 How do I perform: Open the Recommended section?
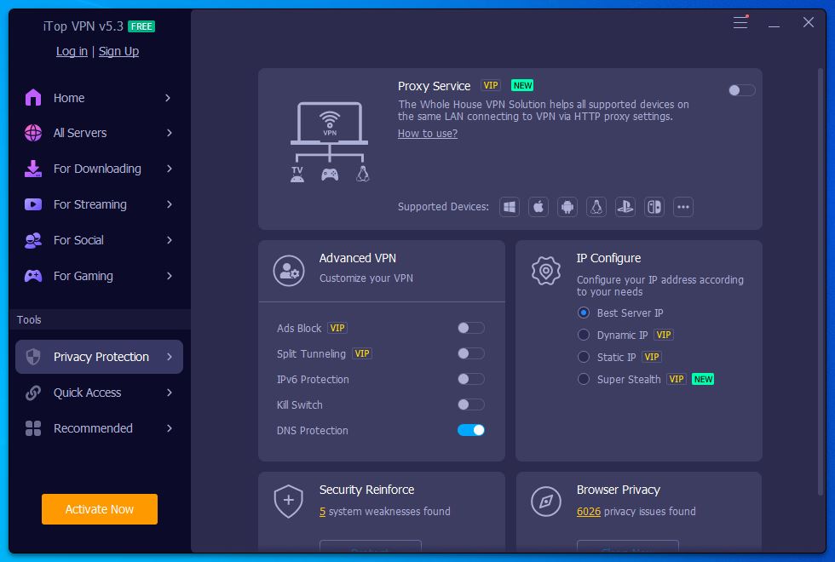(99, 428)
